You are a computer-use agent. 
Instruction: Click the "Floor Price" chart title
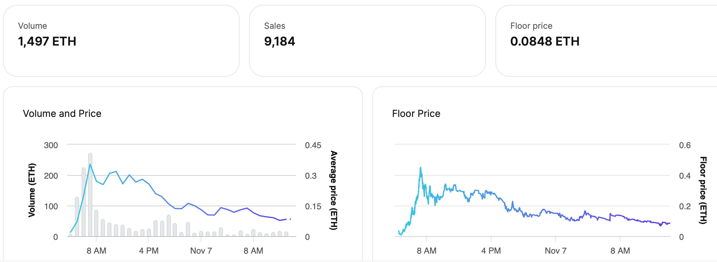click(416, 114)
